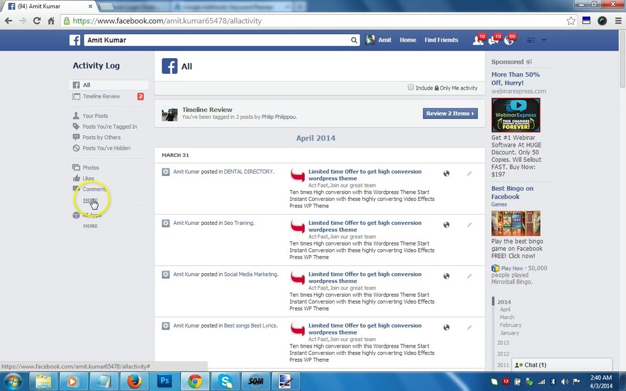Image resolution: width=626 pixels, height=391 pixels.
Task: Click browser back arrow
Action: point(8,21)
